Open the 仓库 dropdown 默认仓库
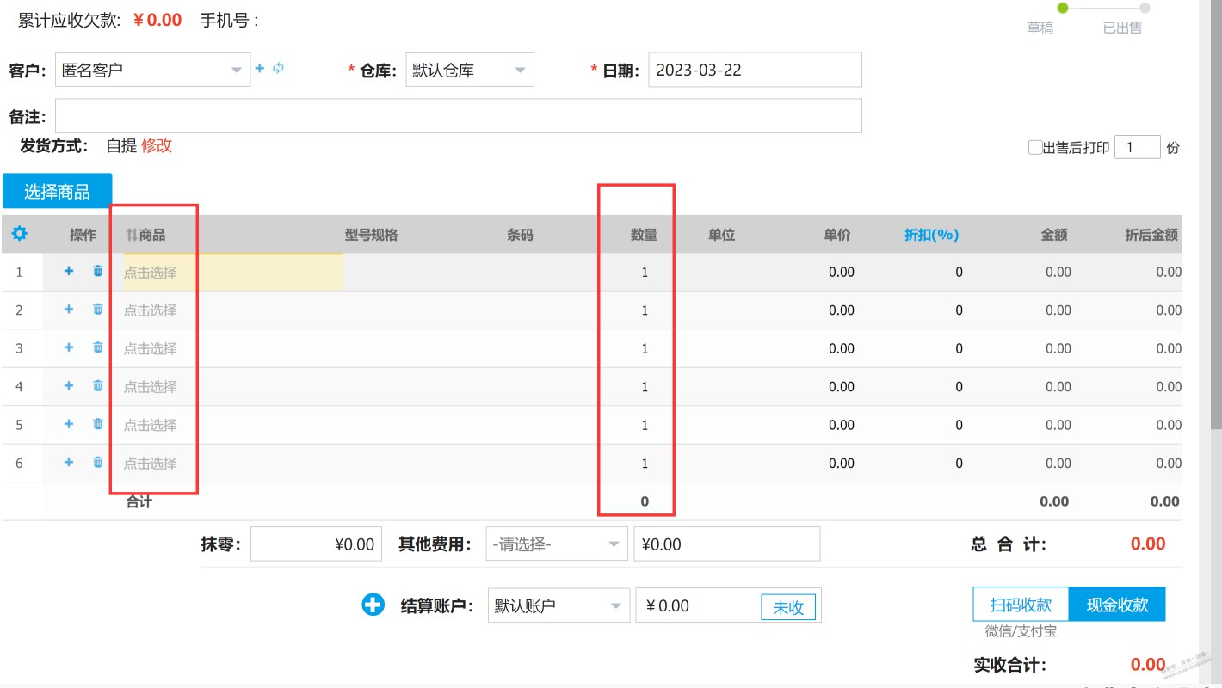This screenshot has width=1222, height=688. [470, 70]
